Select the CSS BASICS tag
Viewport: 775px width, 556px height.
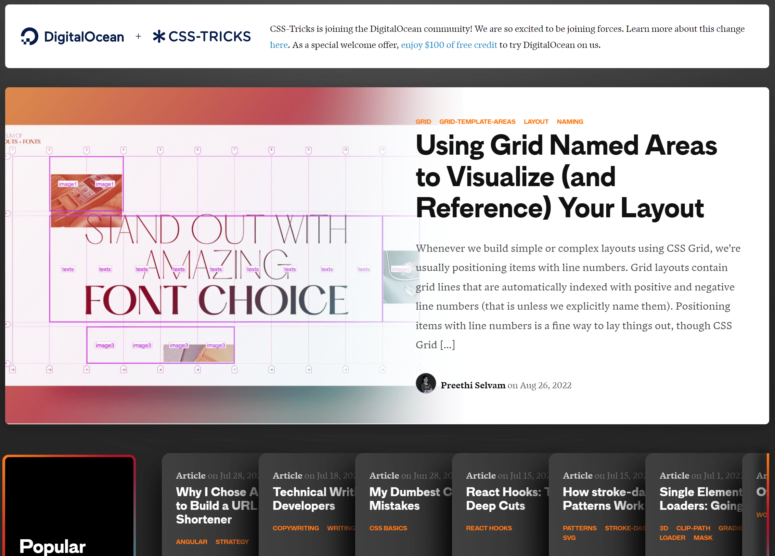click(x=388, y=528)
